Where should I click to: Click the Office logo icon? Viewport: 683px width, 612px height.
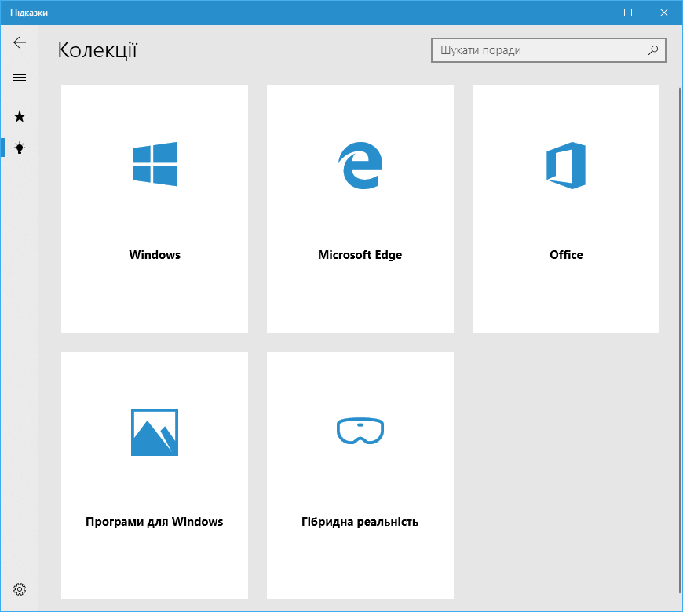coord(566,165)
